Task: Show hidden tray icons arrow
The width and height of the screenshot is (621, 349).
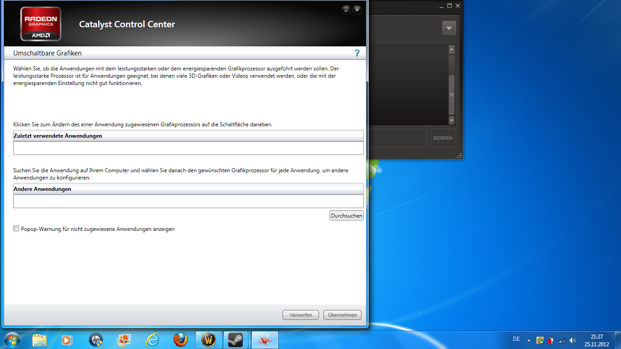Action: [x=529, y=340]
